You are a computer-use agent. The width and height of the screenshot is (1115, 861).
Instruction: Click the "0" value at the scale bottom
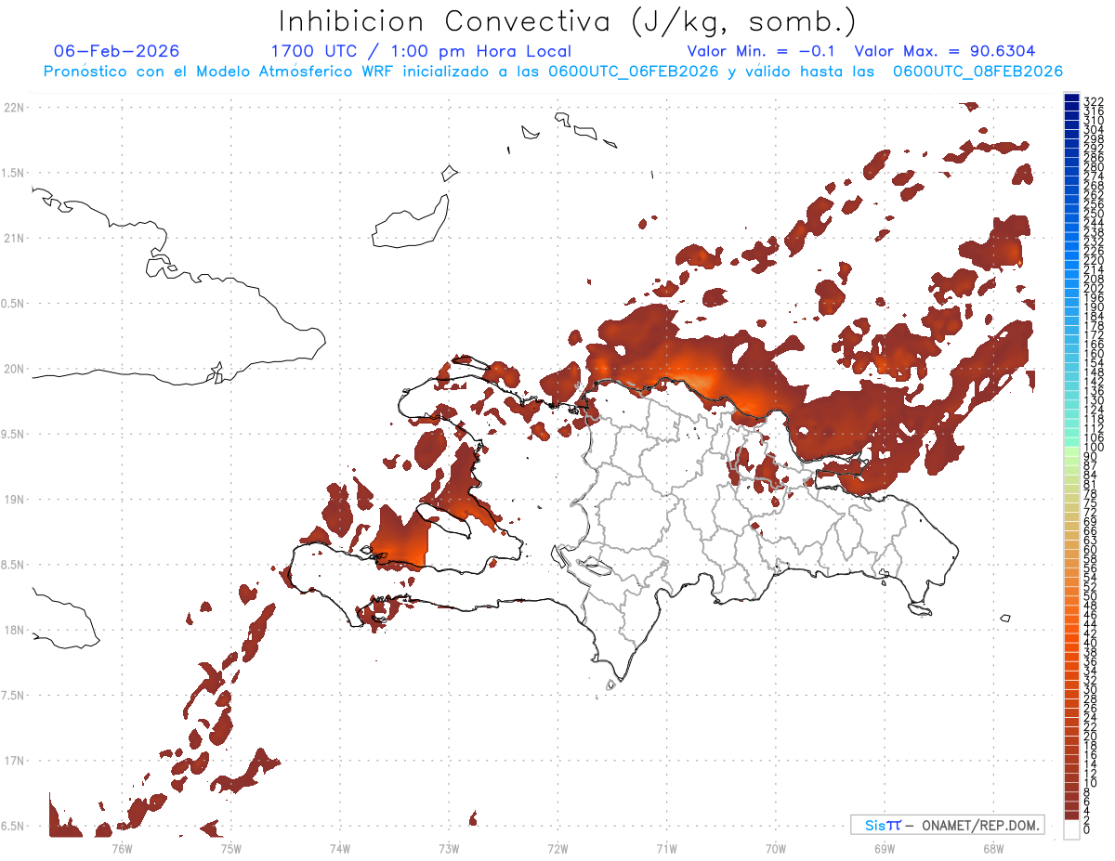pos(1086,828)
